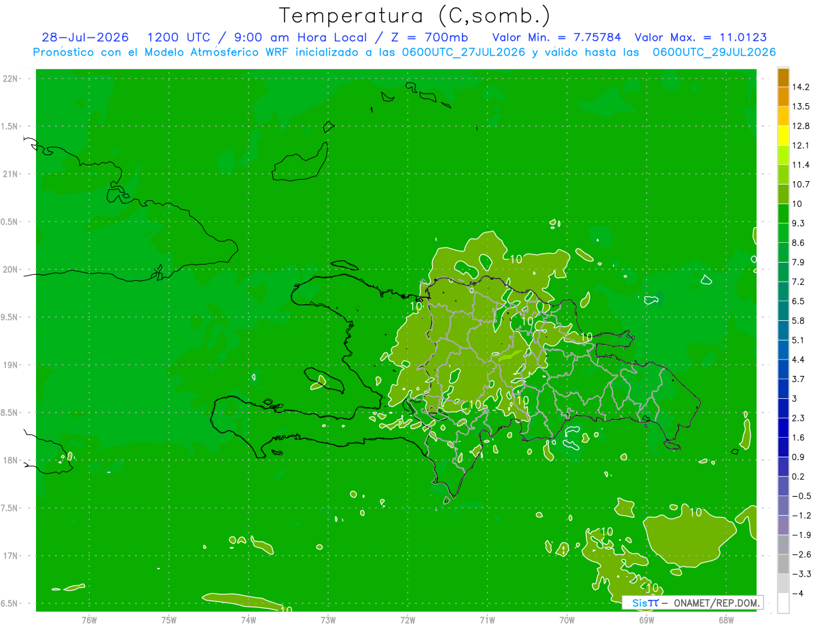Click the 'Temperatura (C,somb.)' chart title
Screen dimensions: 815x629
(415, 16)
